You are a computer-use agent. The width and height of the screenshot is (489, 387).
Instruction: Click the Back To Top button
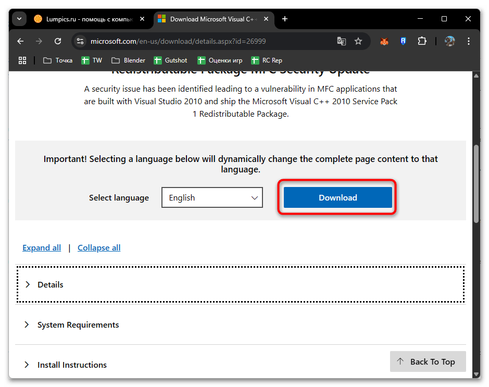click(428, 361)
